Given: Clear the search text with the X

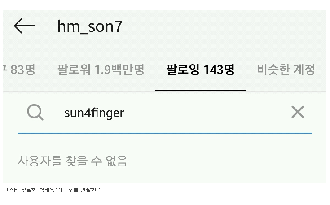Looking at the screenshot, I should [x=298, y=112].
